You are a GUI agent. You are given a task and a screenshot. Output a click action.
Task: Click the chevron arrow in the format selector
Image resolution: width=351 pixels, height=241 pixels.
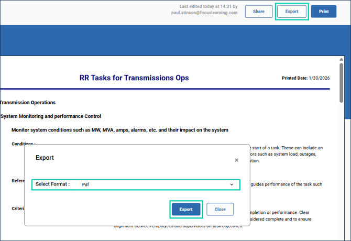tap(232, 184)
